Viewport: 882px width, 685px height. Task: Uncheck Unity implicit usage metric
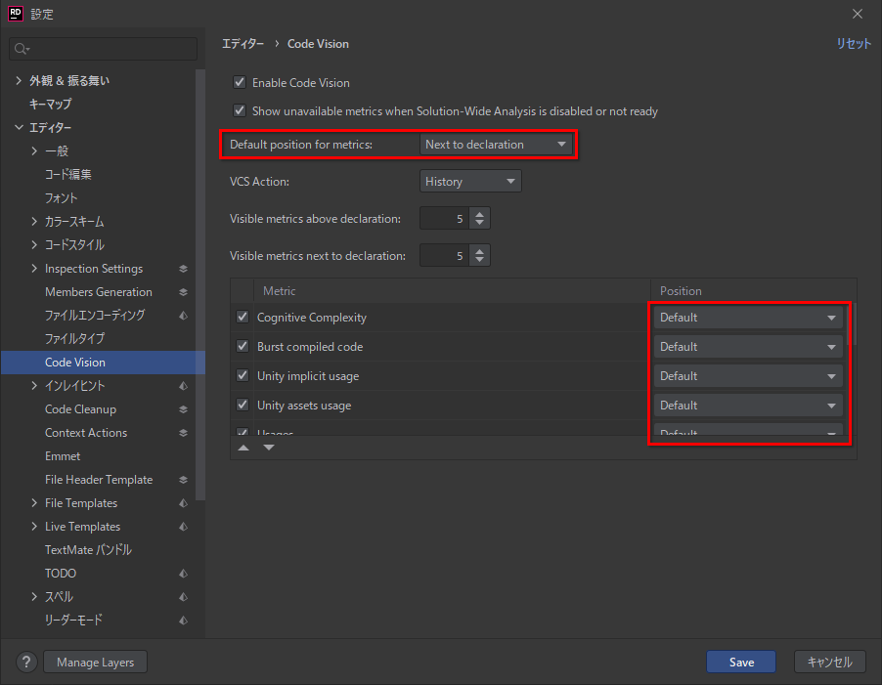(x=243, y=375)
